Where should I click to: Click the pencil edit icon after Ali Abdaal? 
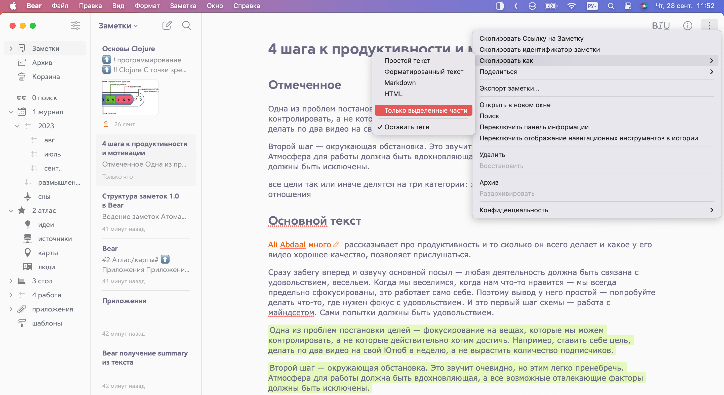pyautogui.click(x=336, y=245)
